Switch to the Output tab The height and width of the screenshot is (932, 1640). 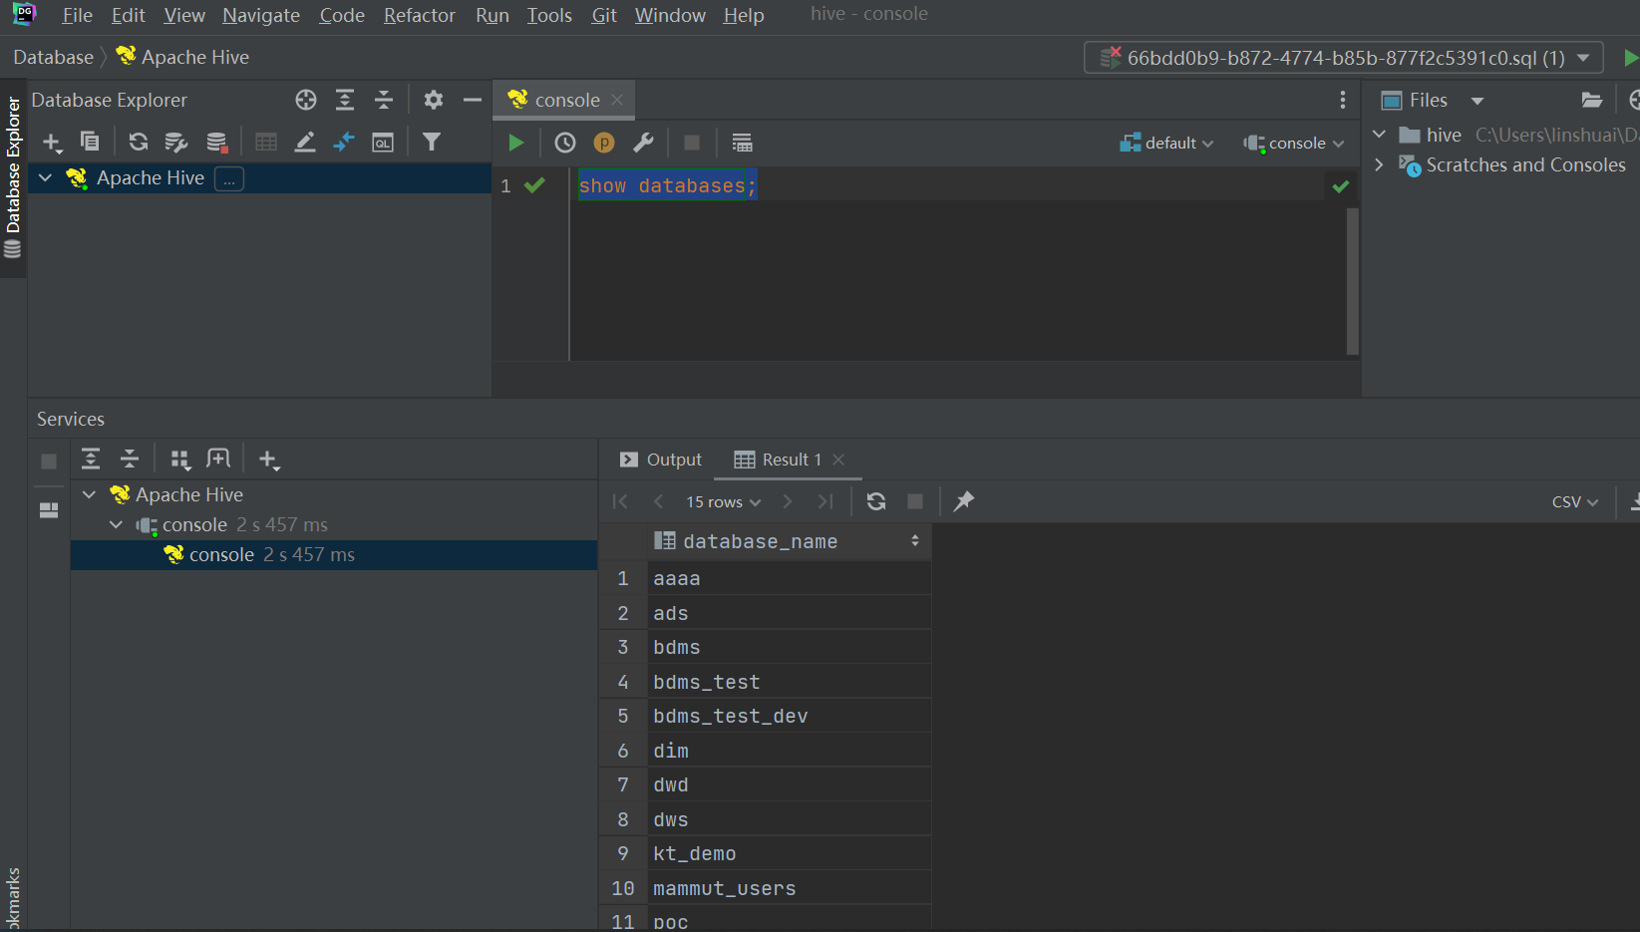pos(661,460)
